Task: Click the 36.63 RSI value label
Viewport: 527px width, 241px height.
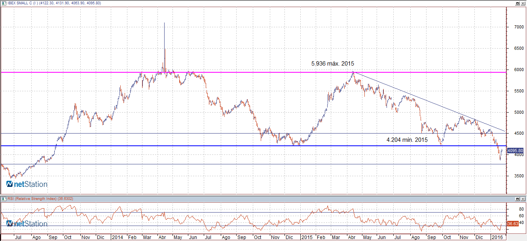Action: 513,224
